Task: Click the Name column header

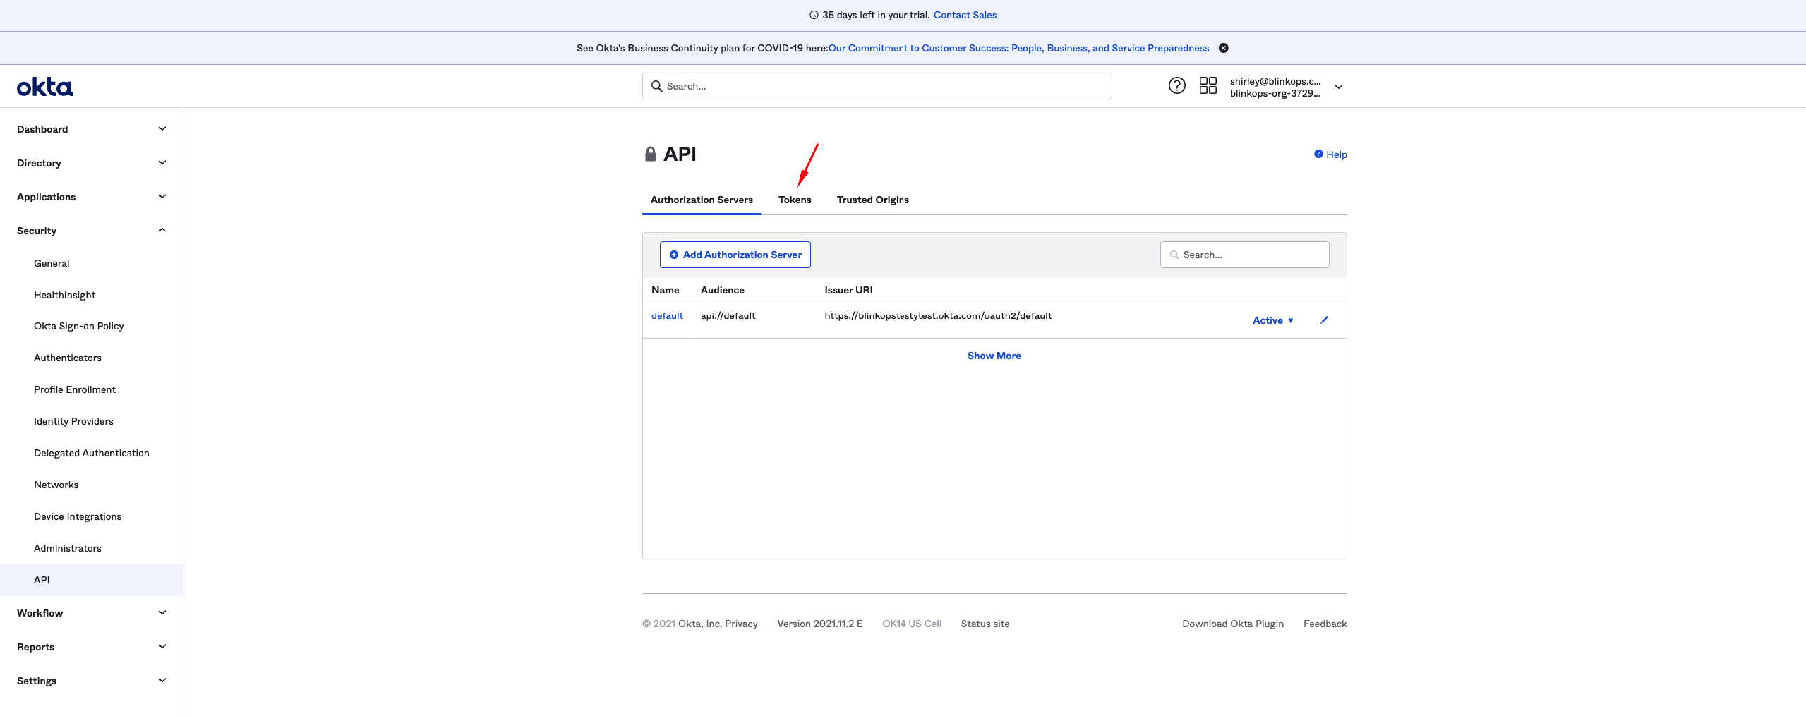Action: click(665, 290)
